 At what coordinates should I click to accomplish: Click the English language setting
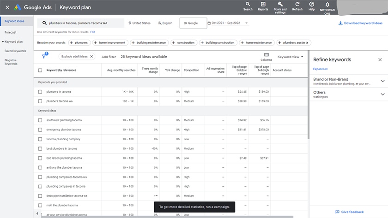tap(165, 23)
